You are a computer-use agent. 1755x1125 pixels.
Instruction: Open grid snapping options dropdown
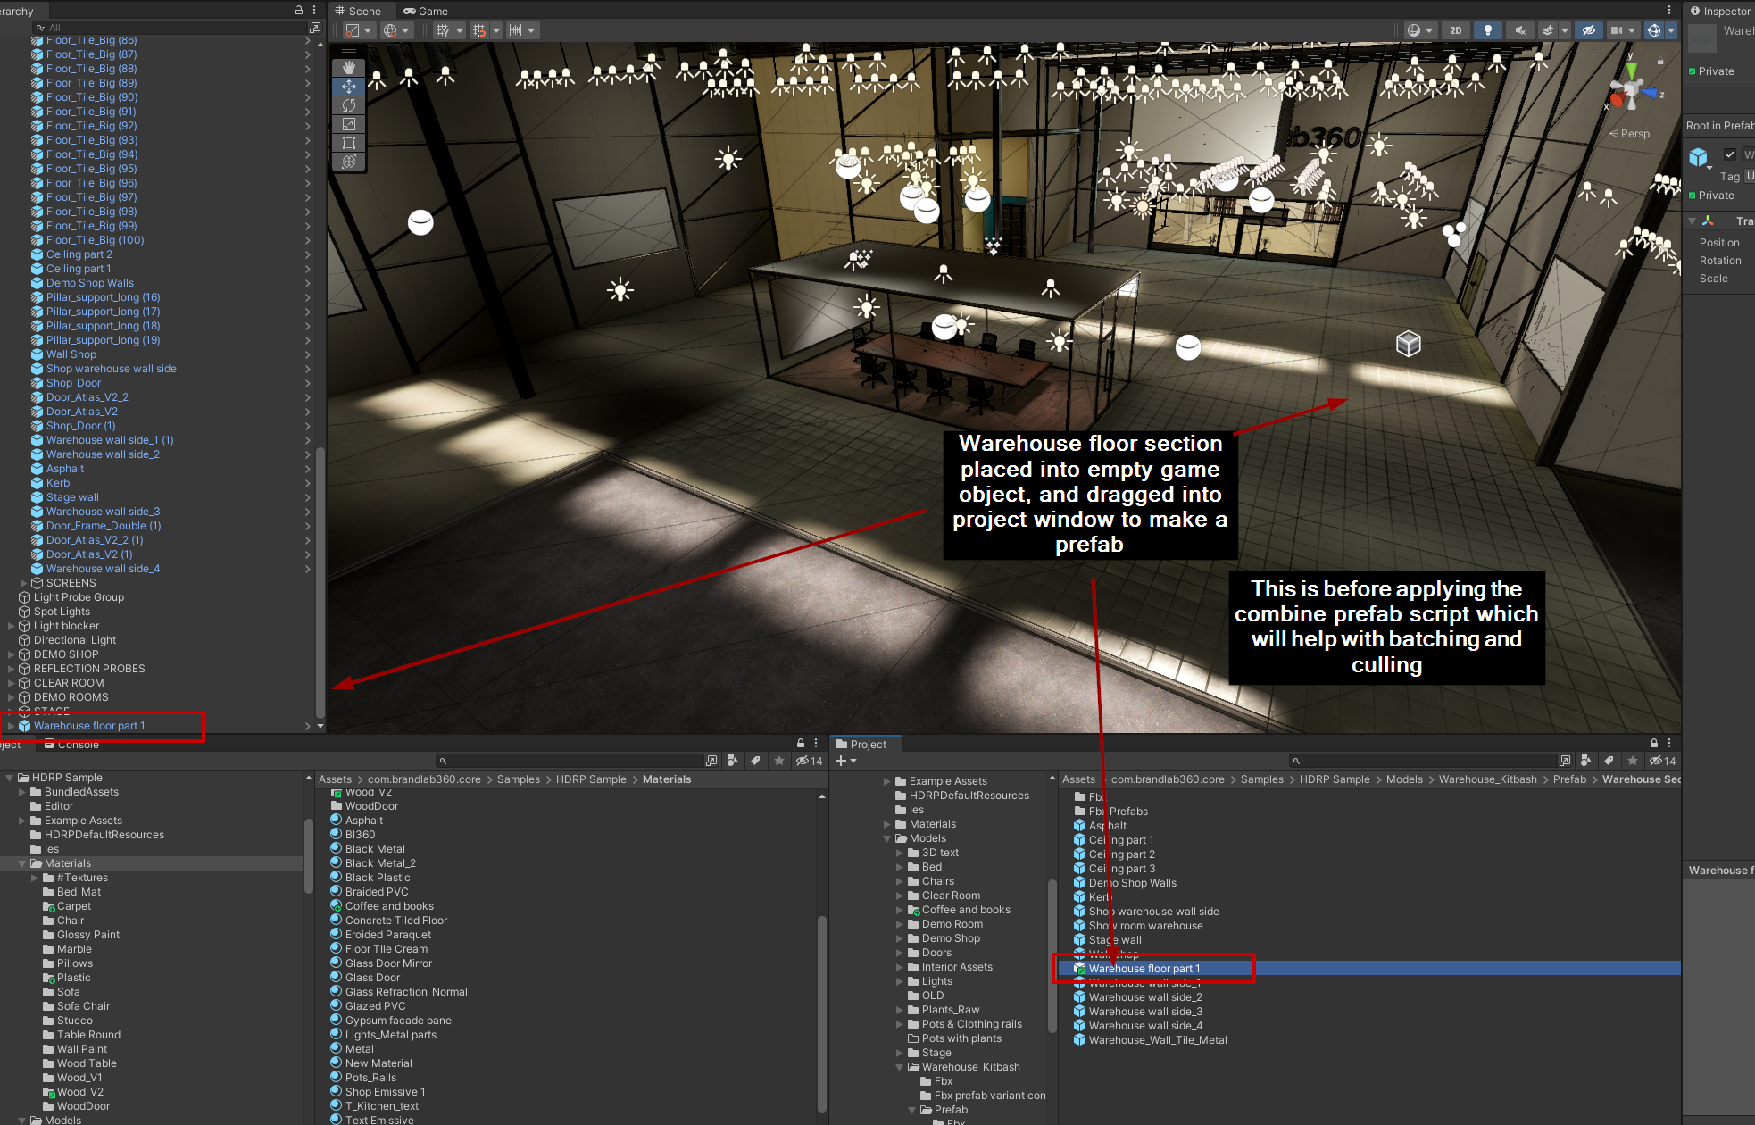(496, 30)
